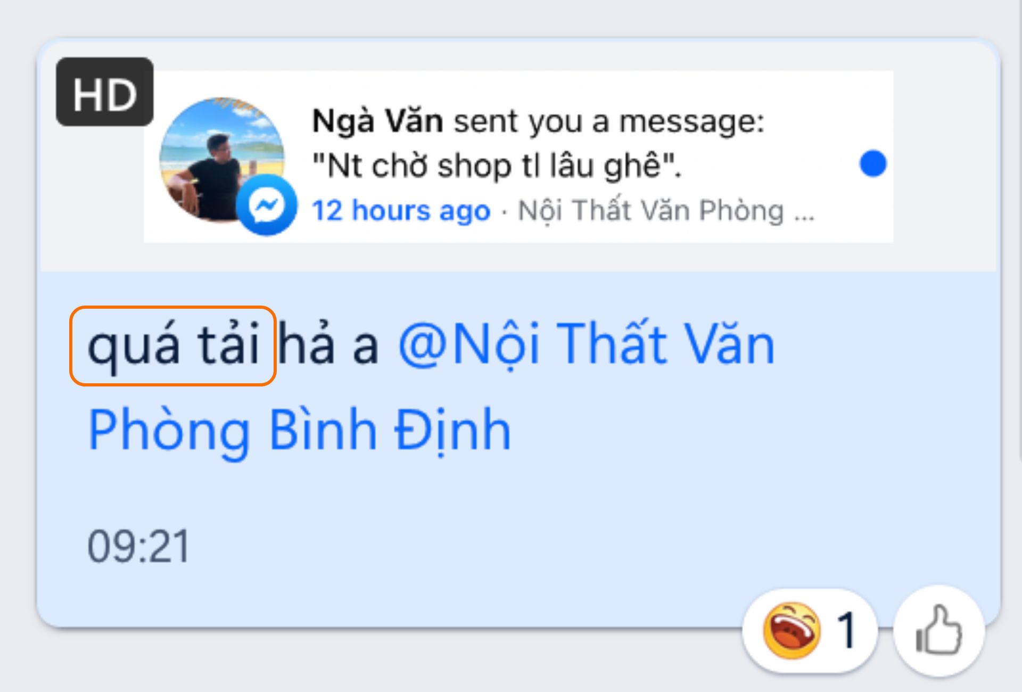
Task: Click the gray border around the notification image
Action: click(518, 257)
